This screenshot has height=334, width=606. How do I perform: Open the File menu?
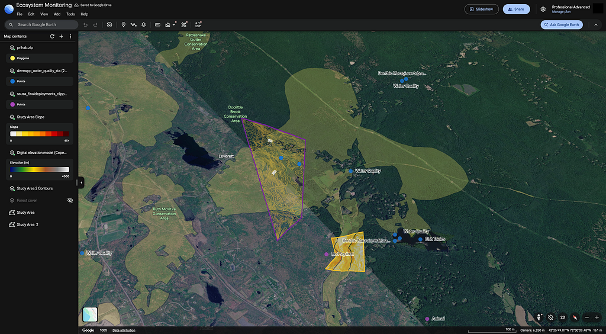click(20, 14)
